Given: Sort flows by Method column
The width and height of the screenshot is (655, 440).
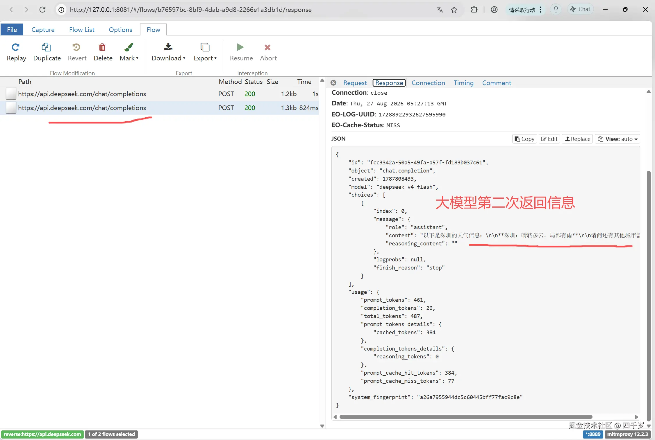Looking at the screenshot, I should 230,82.
